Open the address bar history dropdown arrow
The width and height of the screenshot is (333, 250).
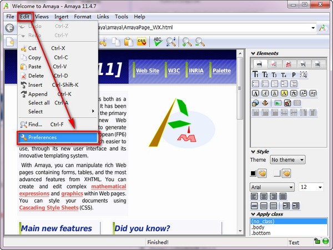(x=313, y=28)
